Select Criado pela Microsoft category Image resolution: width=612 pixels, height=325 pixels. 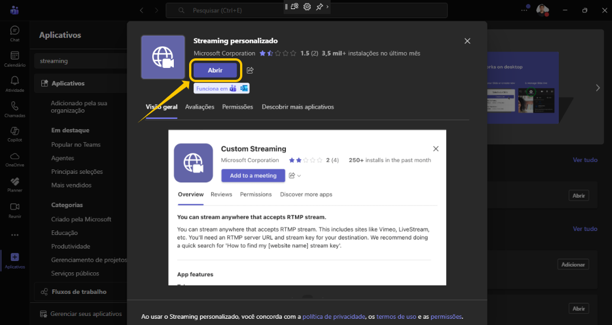81,219
